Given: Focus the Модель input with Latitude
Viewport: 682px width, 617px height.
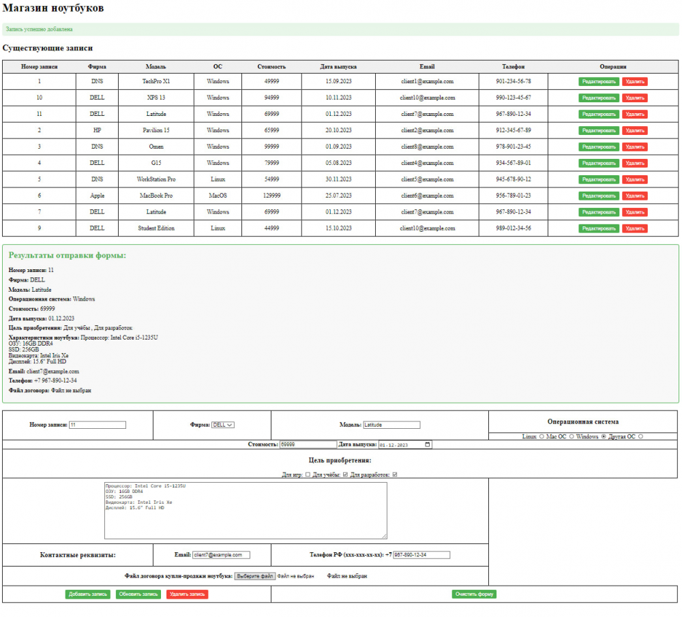Looking at the screenshot, I should pyautogui.click(x=392, y=425).
